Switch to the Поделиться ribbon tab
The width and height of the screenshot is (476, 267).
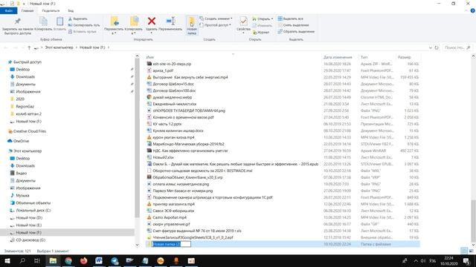point(51,11)
